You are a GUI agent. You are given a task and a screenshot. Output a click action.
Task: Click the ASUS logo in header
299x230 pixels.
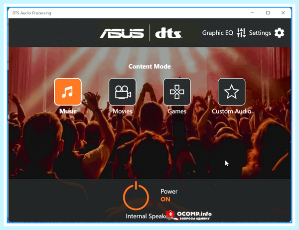[x=122, y=33]
